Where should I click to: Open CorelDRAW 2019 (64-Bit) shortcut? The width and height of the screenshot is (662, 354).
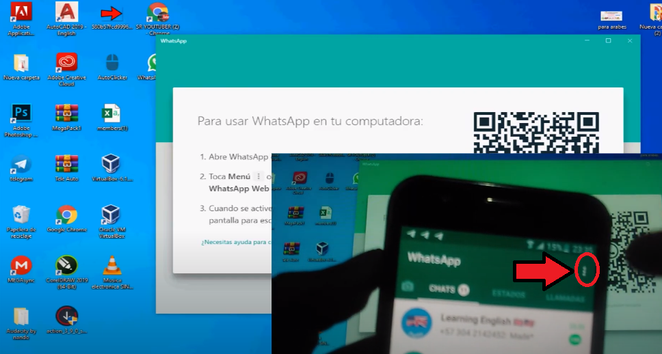point(66,272)
